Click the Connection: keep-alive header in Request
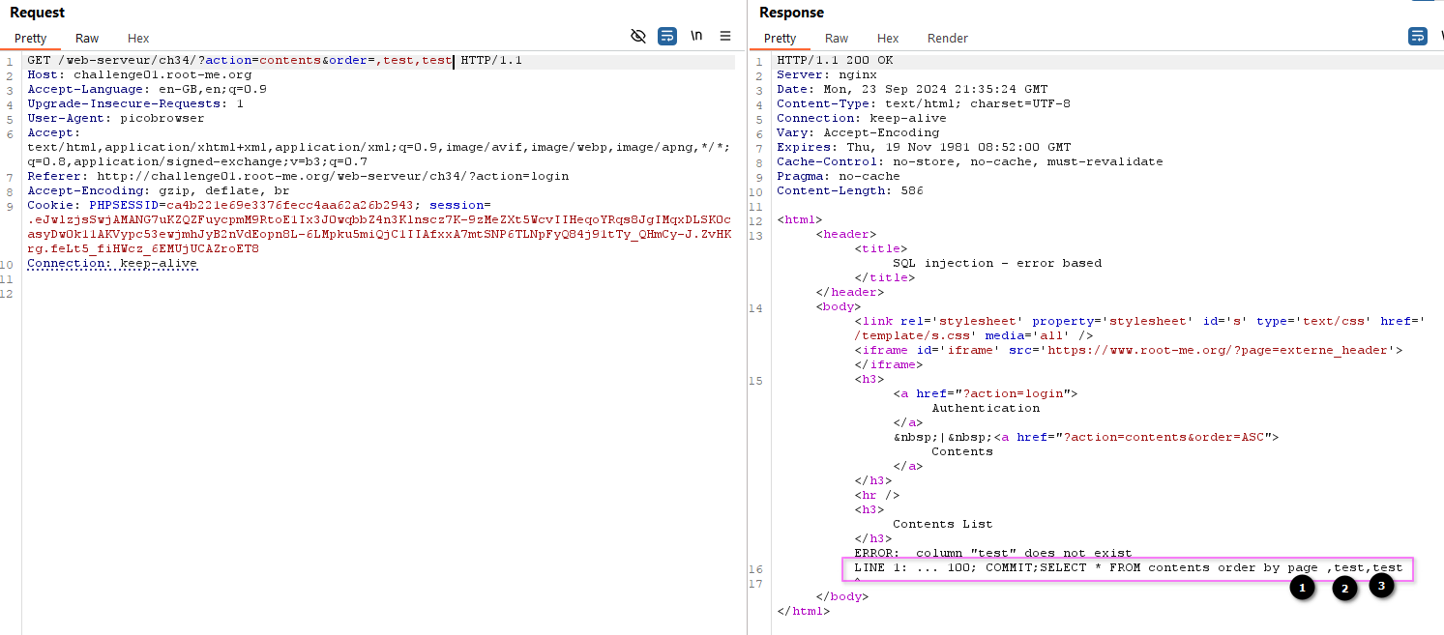This screenshot has width=1444, height=635. (112, 263)
